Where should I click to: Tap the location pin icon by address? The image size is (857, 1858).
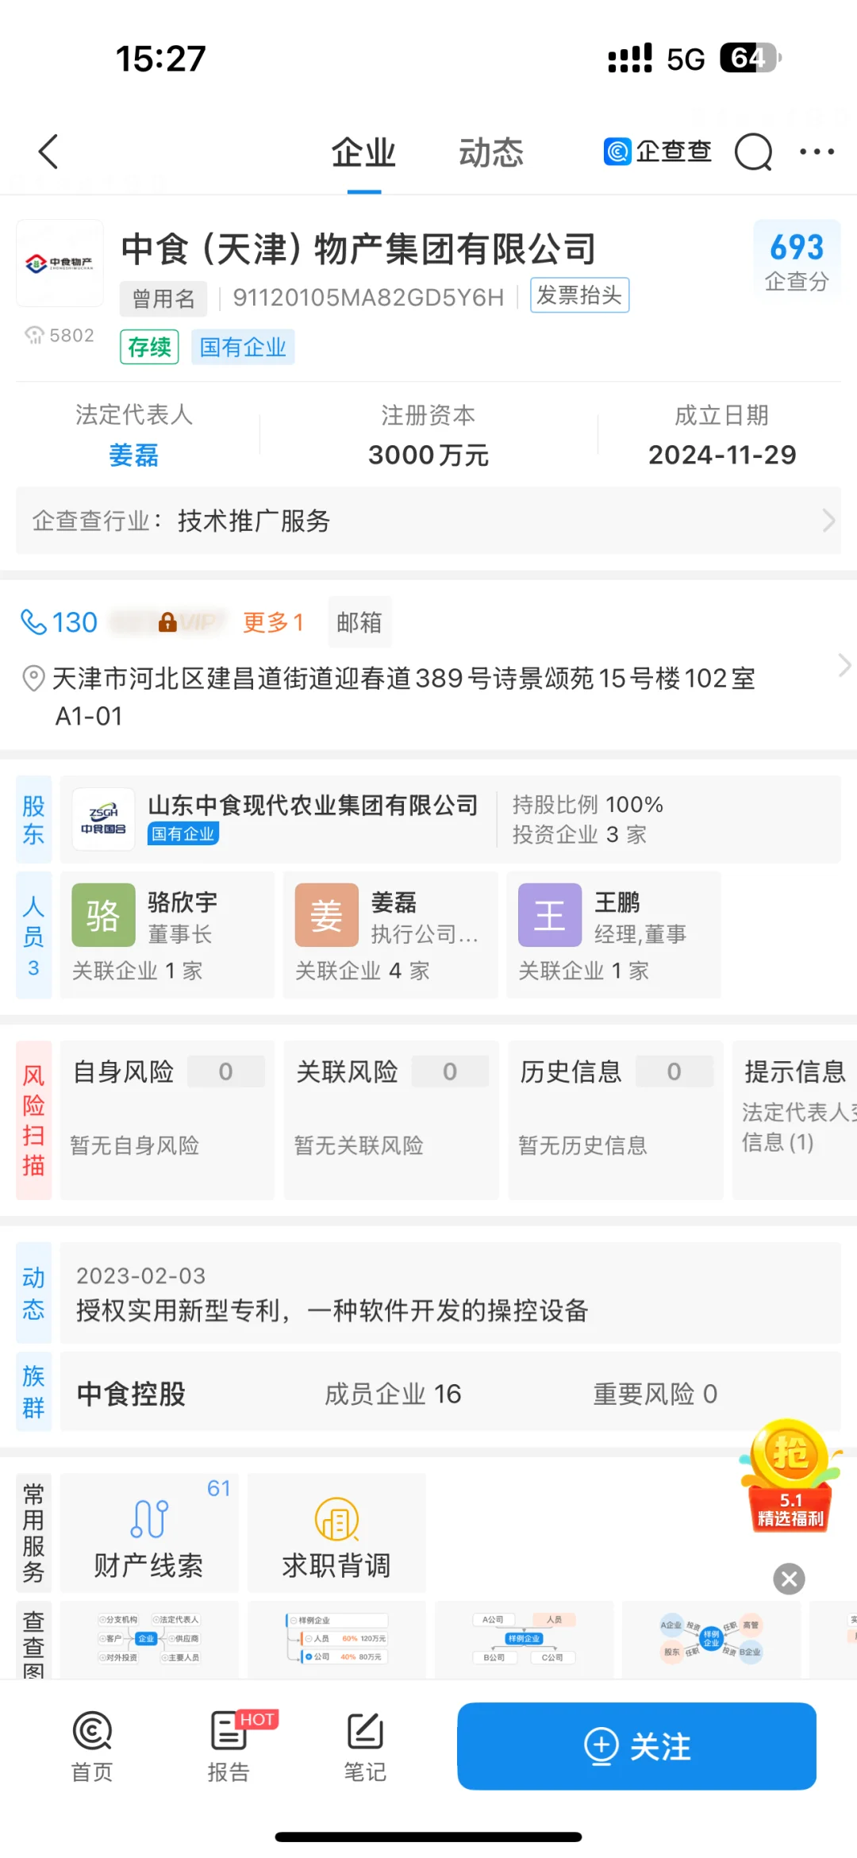click(x=33, y=679)
